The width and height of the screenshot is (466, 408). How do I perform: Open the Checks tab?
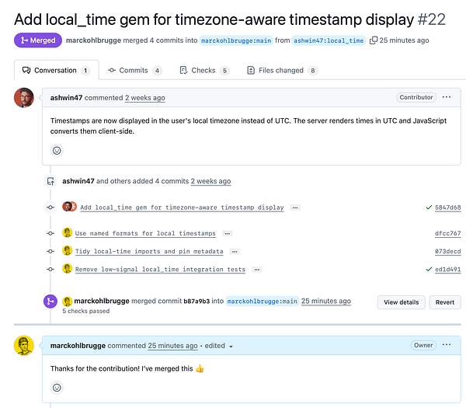click(204, 70)
